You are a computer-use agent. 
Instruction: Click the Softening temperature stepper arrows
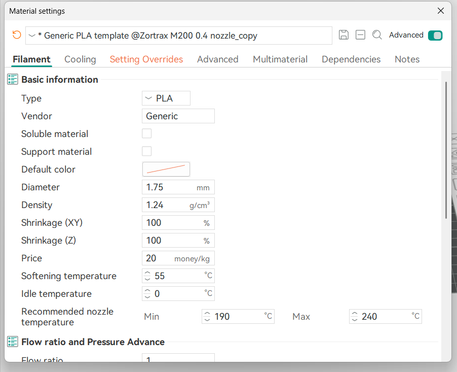pos(148,276)
